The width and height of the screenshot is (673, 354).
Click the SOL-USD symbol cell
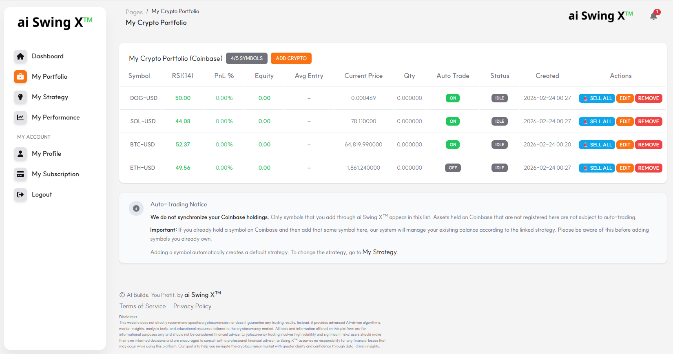pos(143,122)
